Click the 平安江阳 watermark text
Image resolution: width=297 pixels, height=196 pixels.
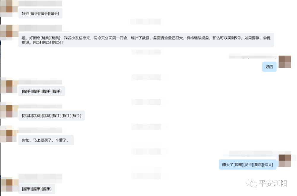click(273, 183)
